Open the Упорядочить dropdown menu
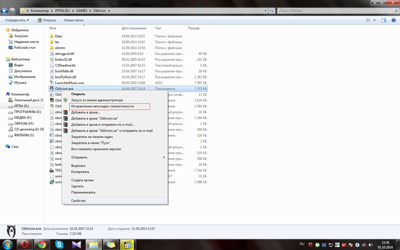 point(17,20)
